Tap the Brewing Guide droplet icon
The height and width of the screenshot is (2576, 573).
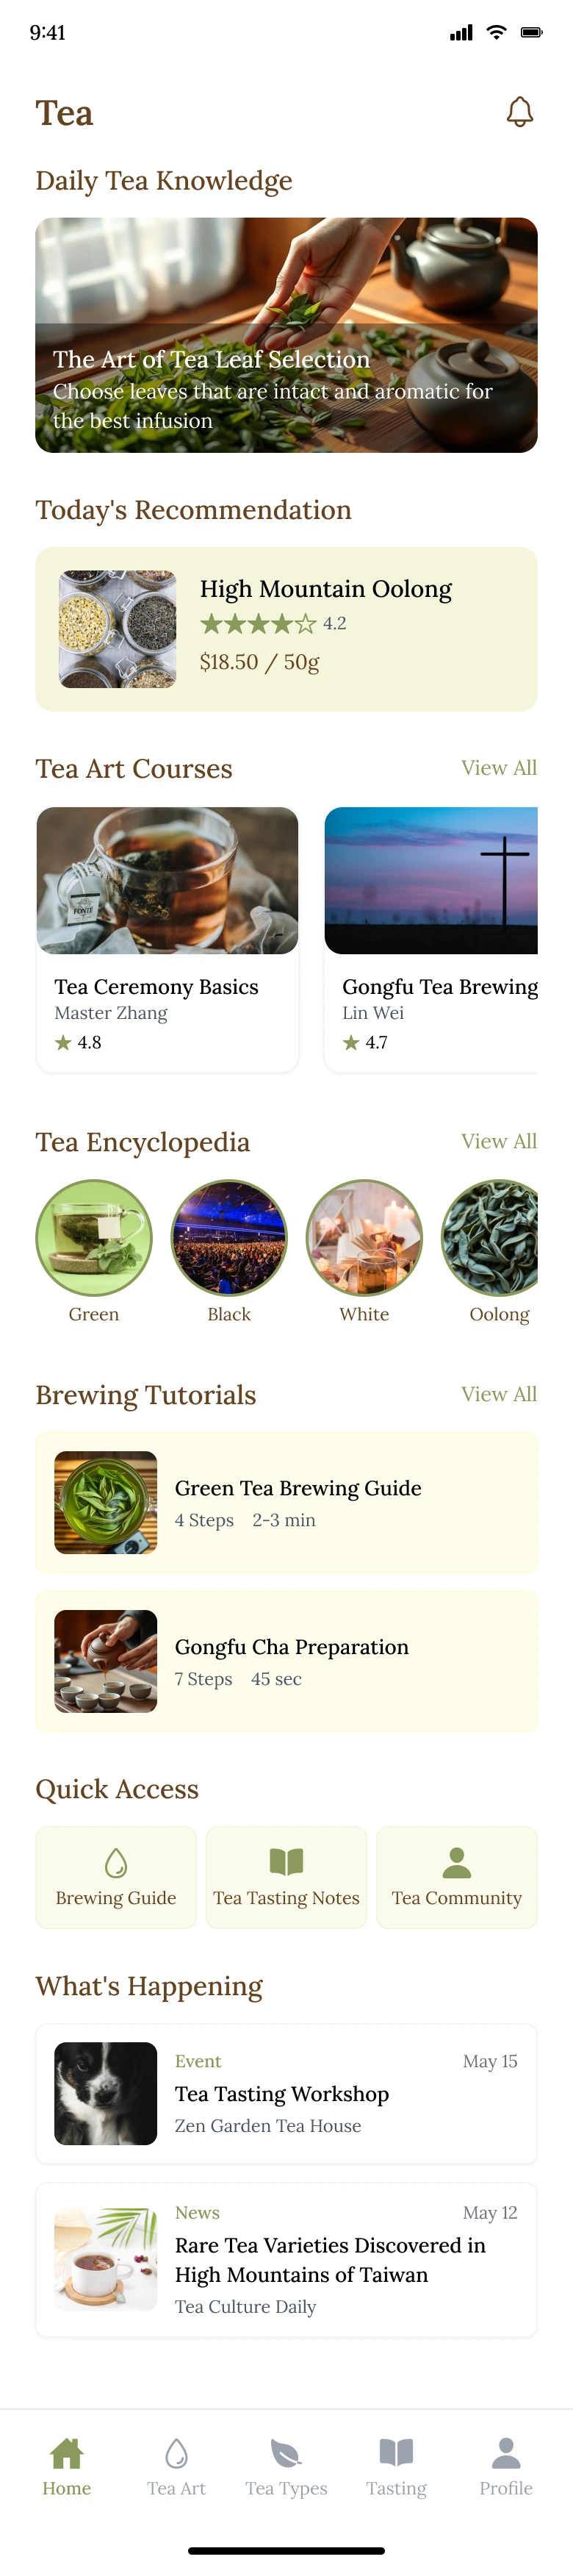point(116,1862)
